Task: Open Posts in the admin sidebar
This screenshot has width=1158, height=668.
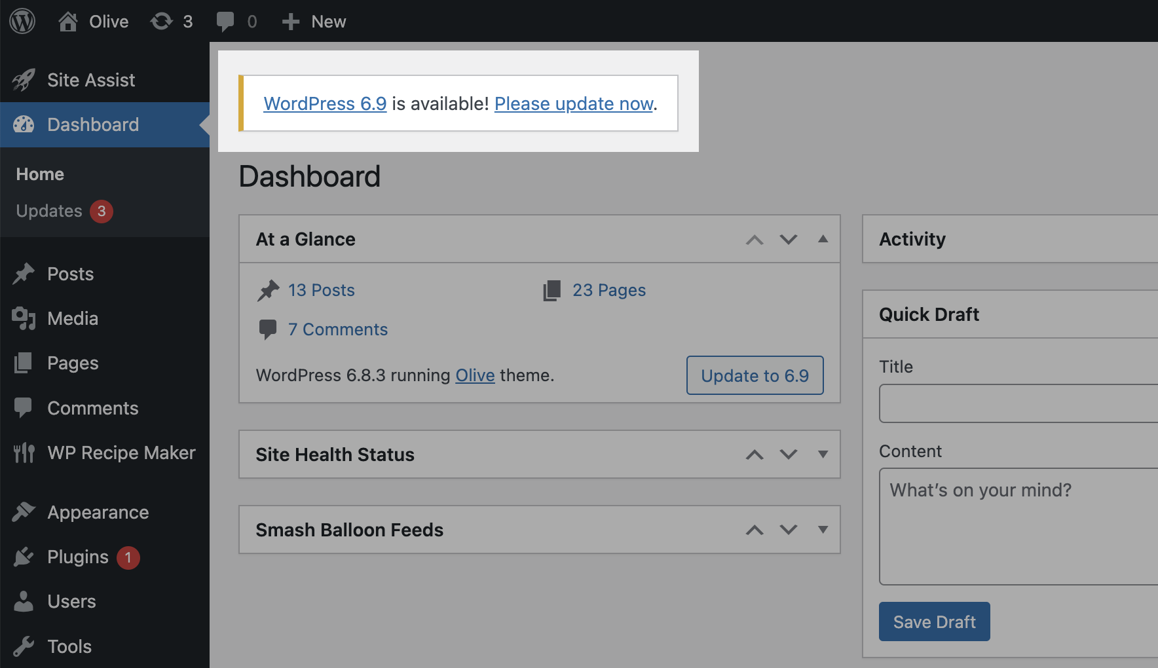Action: coord(105,274)
